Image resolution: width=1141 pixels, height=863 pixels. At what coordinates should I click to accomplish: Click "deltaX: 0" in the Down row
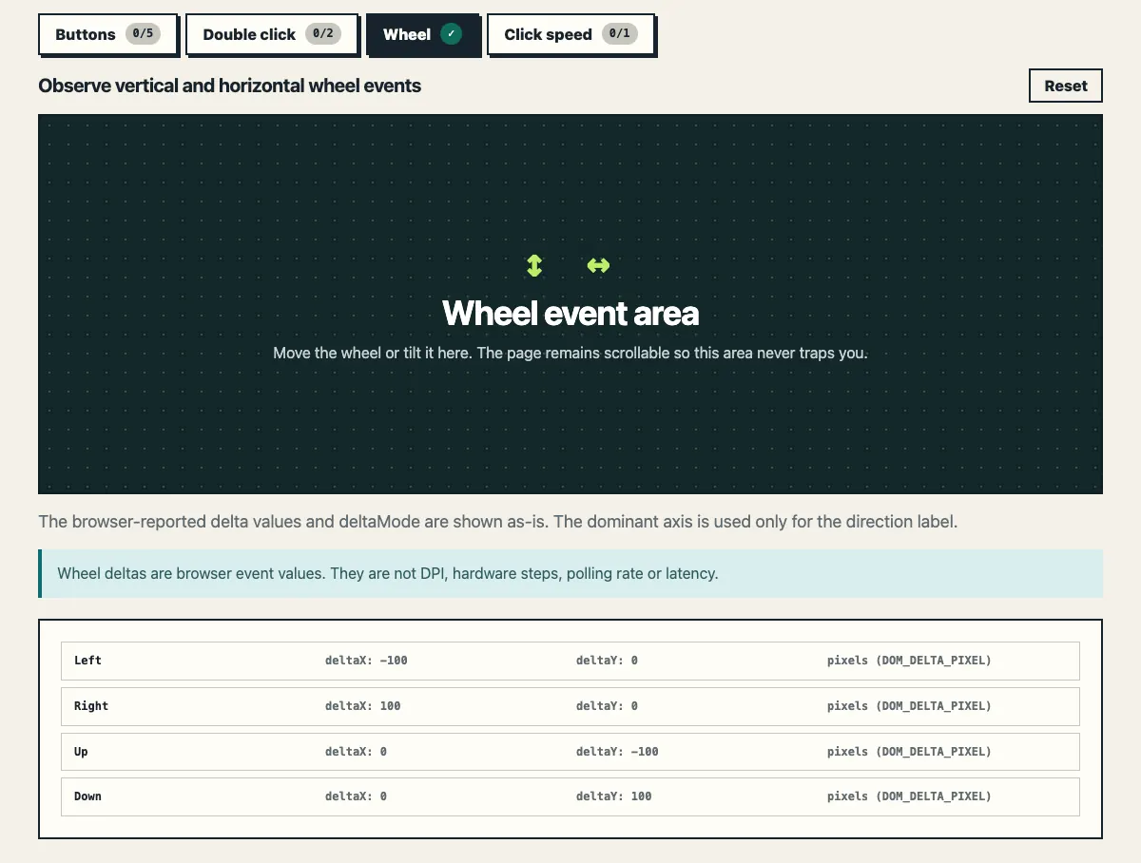[356, 796]
